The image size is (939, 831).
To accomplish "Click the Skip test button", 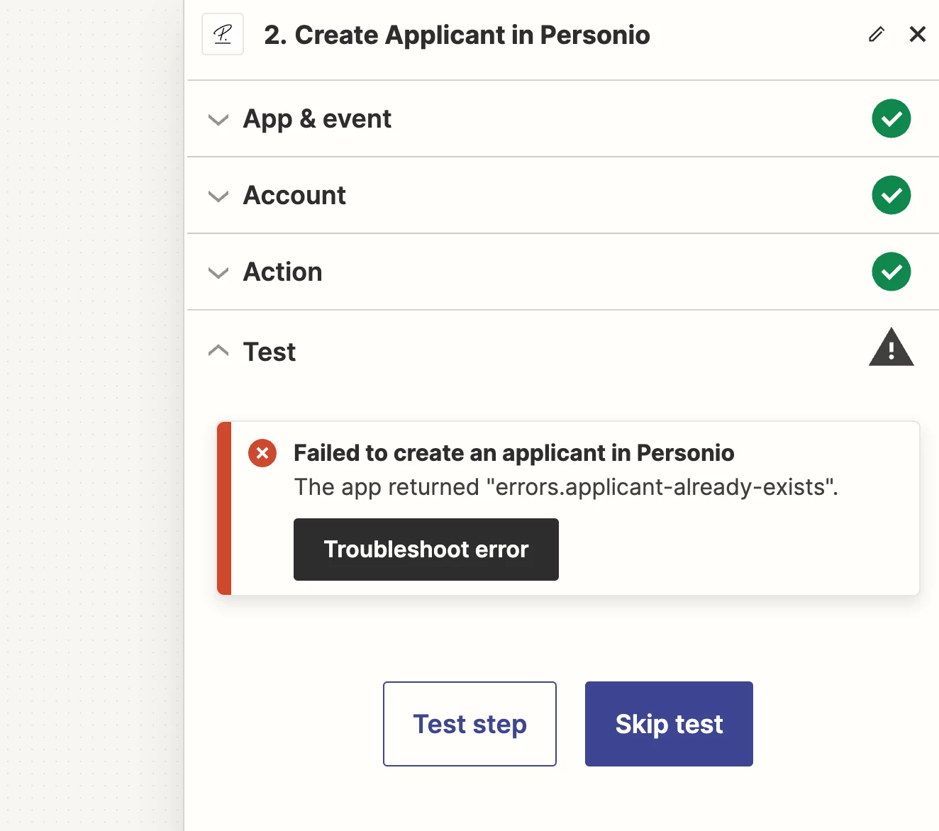I will point(669,724).
